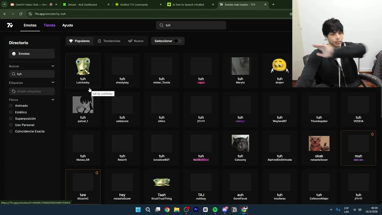This screenshot has height=215, width=382.
Task: Show hidden system tray icons
Action: pyautogui.click(x=331, y=210)
